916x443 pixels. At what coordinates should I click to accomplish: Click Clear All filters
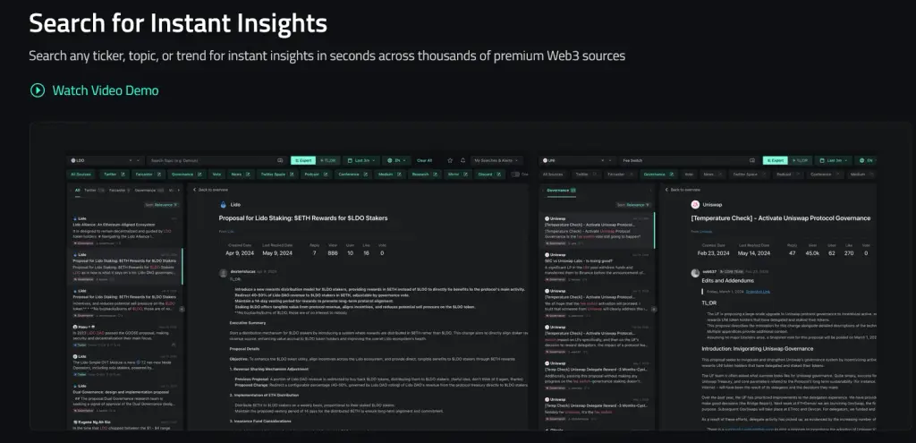(x=425, y=160)
